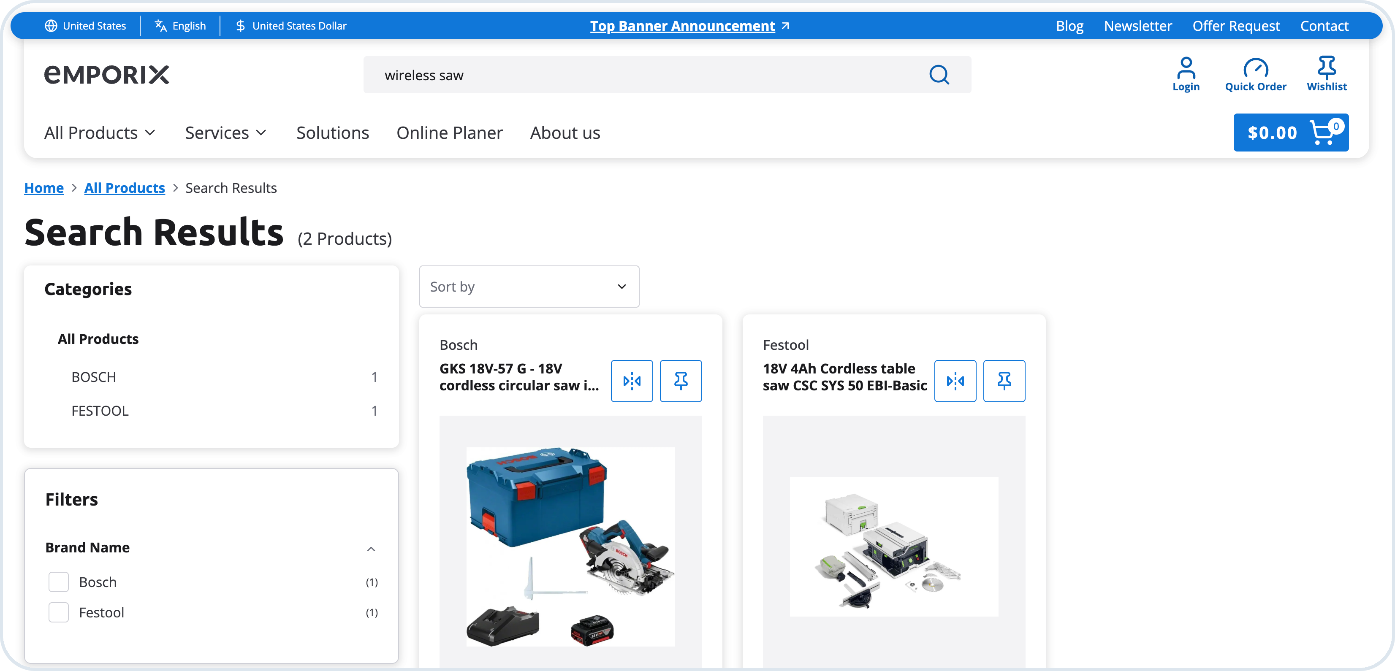Select All Products in Categories
Viewport: 1395px width, 671px height.
pyautogui.click(x=98, y=339)
